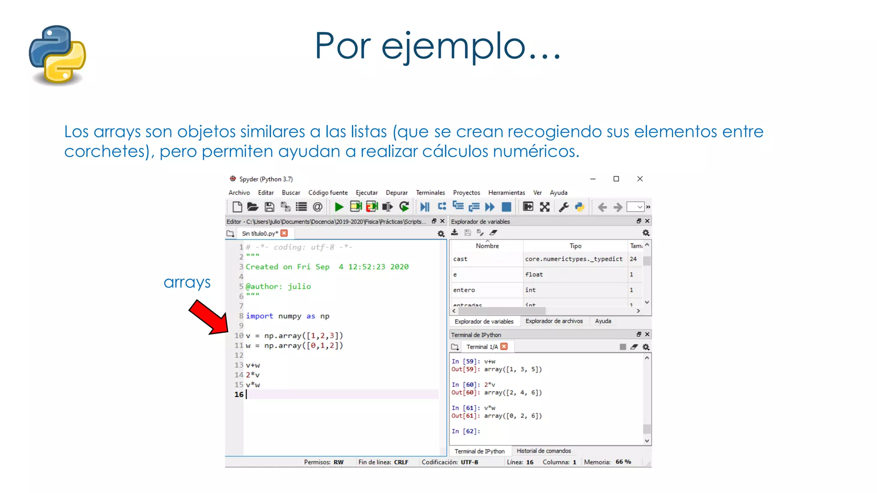This screenshot has height=493, width=877.
Task: Open the Ayuda menu
Action: click(x=559, y=193)
